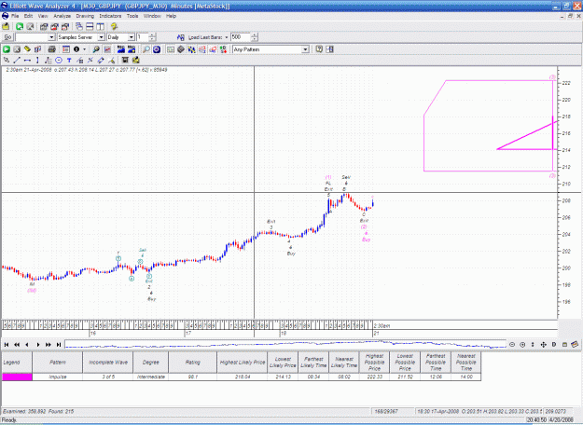
Task: Select the text label tool
Action: (x=69, y=60)
